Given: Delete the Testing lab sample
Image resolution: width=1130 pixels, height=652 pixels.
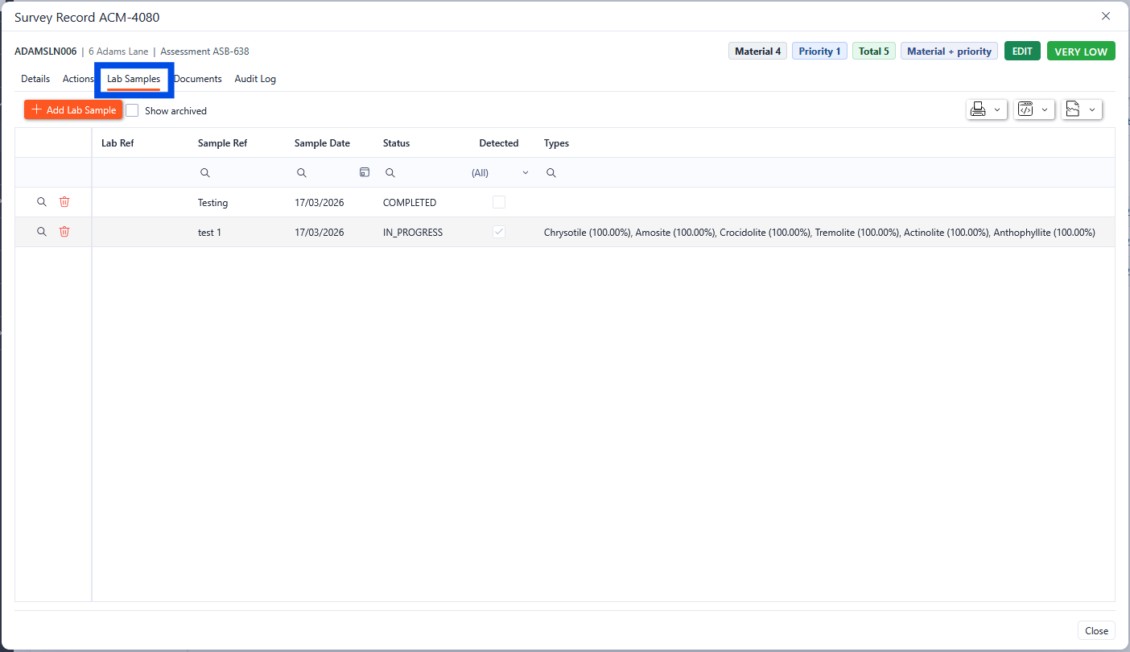Looking at the screenshot, I should (x=64, y=202).
